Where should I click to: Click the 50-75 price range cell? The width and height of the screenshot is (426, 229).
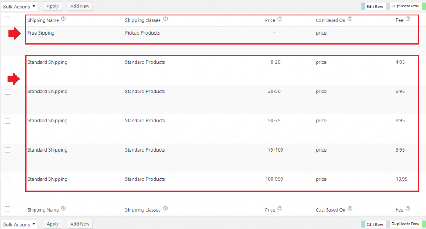pyautogui.click(x=274, y=120)
